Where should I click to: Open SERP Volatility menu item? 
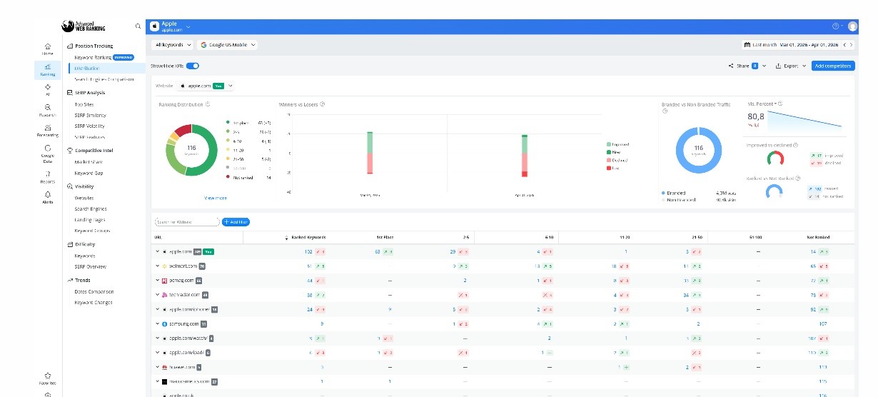point(90,126)
